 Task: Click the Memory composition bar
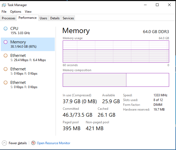(116, 80)
